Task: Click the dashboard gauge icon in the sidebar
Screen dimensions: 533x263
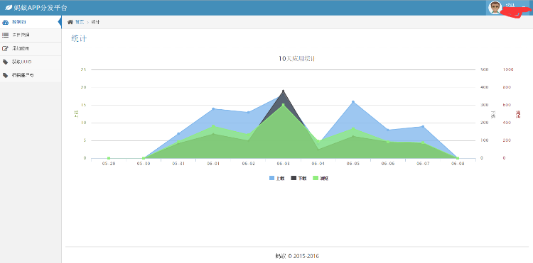Action: click(x=5, y=23)
